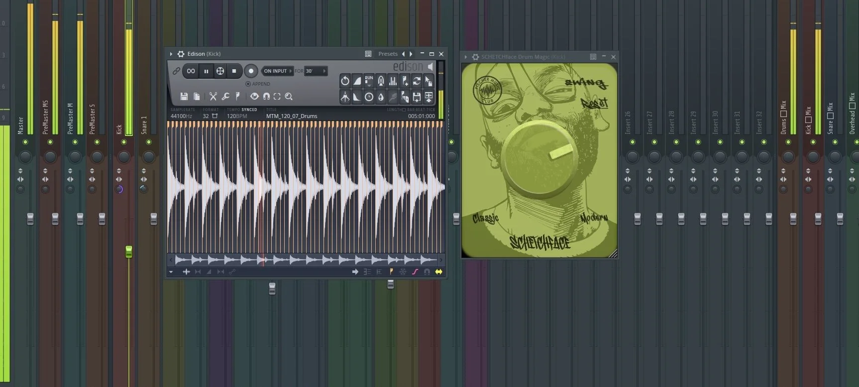859x387 pixels.
Task: Open Edison's blur (droplet) tool
Action: (x=381, y=97)
